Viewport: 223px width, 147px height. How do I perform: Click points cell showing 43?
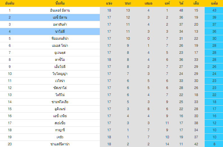[214, 10]
